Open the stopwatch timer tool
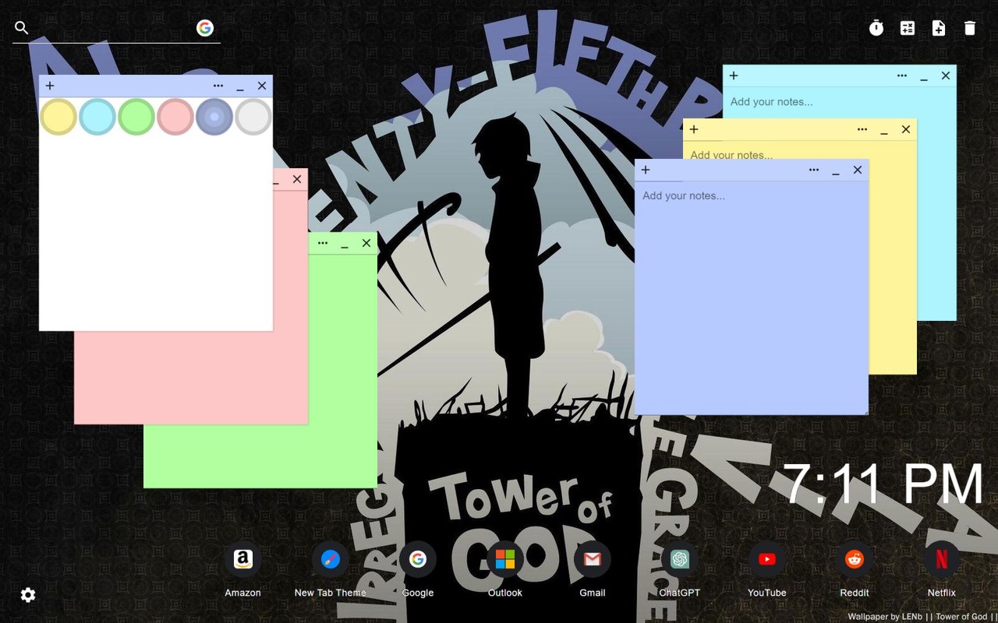 pos(876,28)
